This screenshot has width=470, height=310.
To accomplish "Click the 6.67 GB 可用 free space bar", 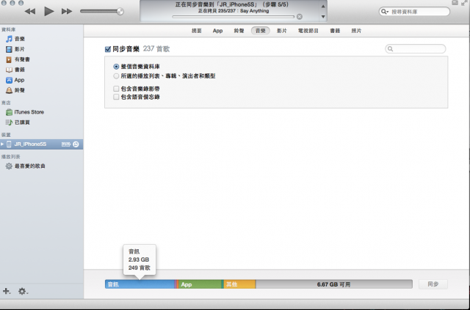I will coord(334,284).
